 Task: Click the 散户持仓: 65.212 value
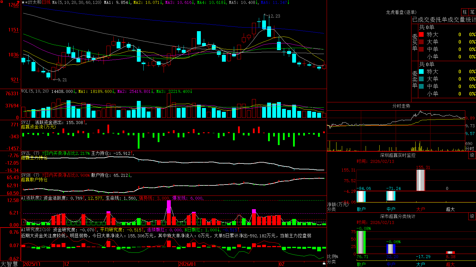click(111, 175)
